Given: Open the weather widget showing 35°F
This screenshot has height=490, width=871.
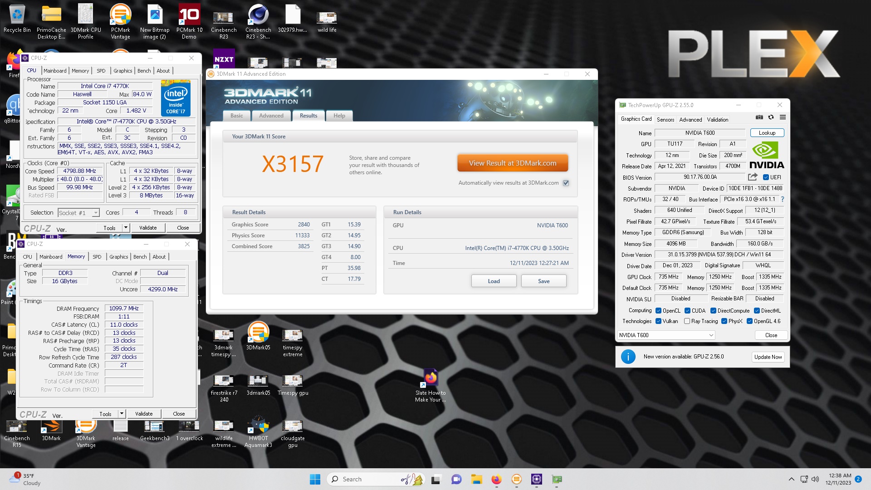Looking at the screenshot, I should coord(25,479).
